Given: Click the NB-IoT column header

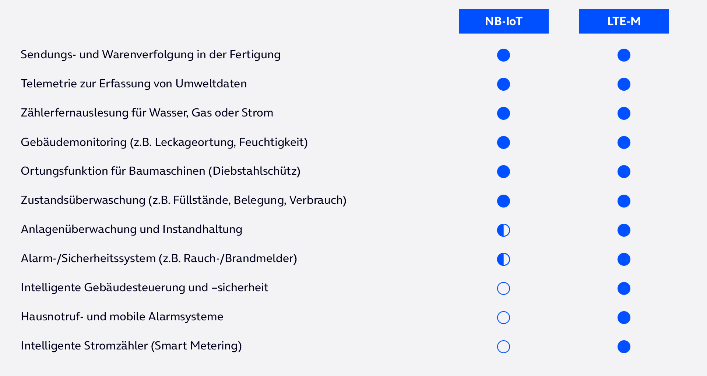Looking at the screenshot, I should click(503, 21).
